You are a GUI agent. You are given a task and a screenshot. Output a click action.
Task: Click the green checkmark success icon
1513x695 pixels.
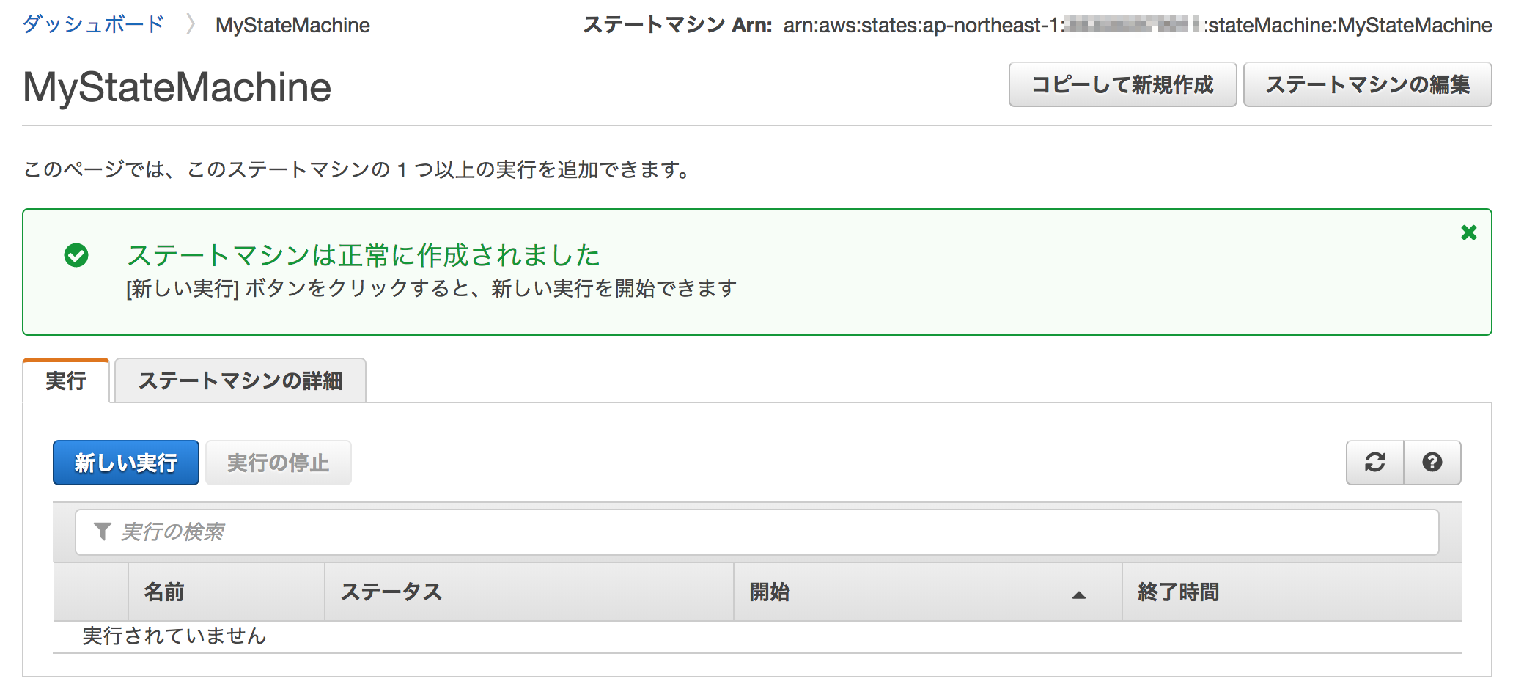pos(76,255)
